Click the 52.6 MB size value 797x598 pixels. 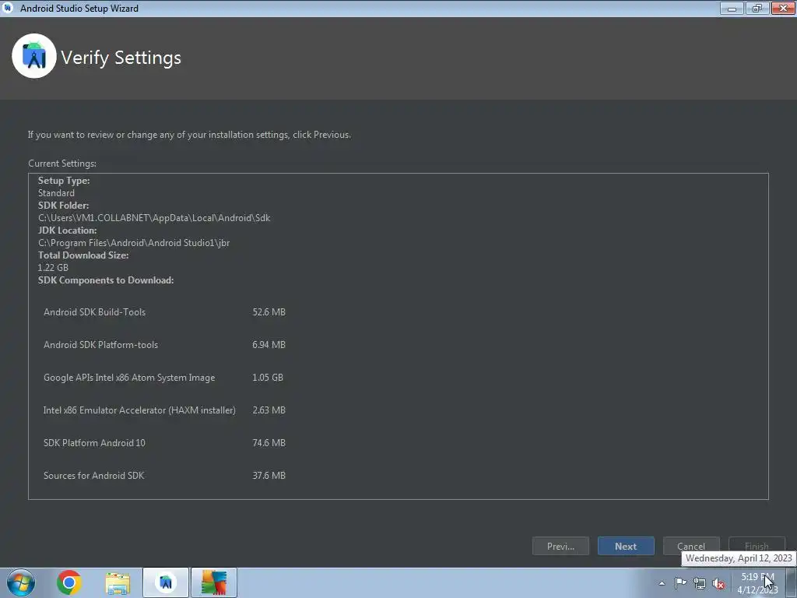point(269,312)
